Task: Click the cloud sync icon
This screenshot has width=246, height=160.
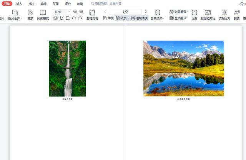Action: 242,4
